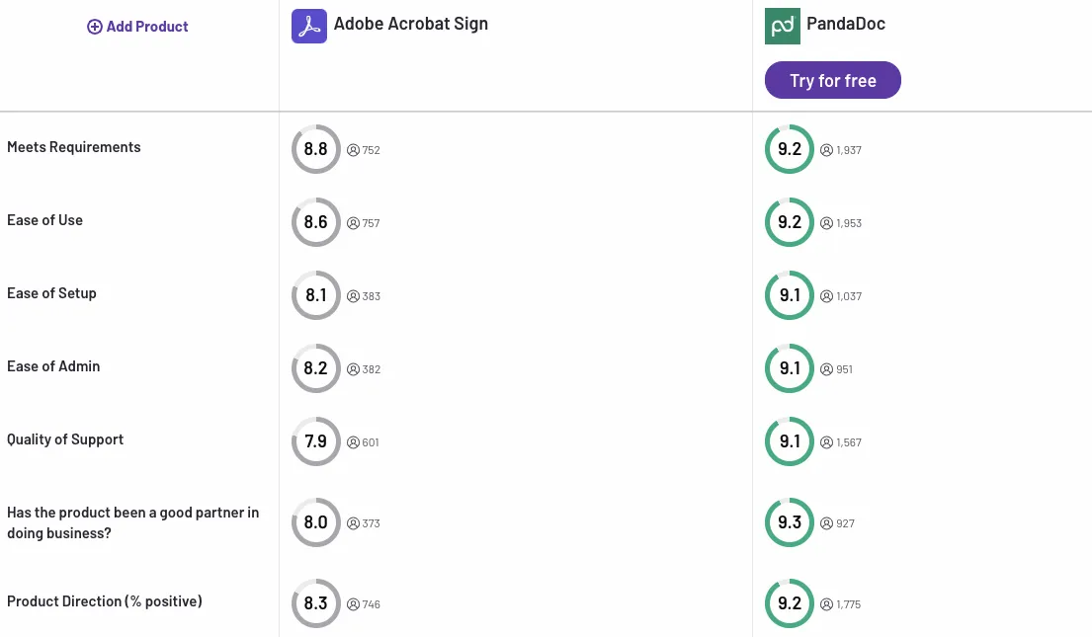1092x637 pixels.
Task: Click the 752 review count for Meets Requirements
Action: point(371,150)
